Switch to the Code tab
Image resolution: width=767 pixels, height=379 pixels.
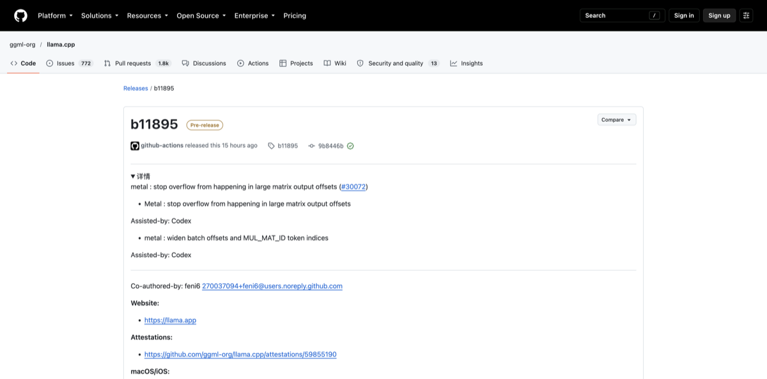pyautogui.click(x=23, y=63)
